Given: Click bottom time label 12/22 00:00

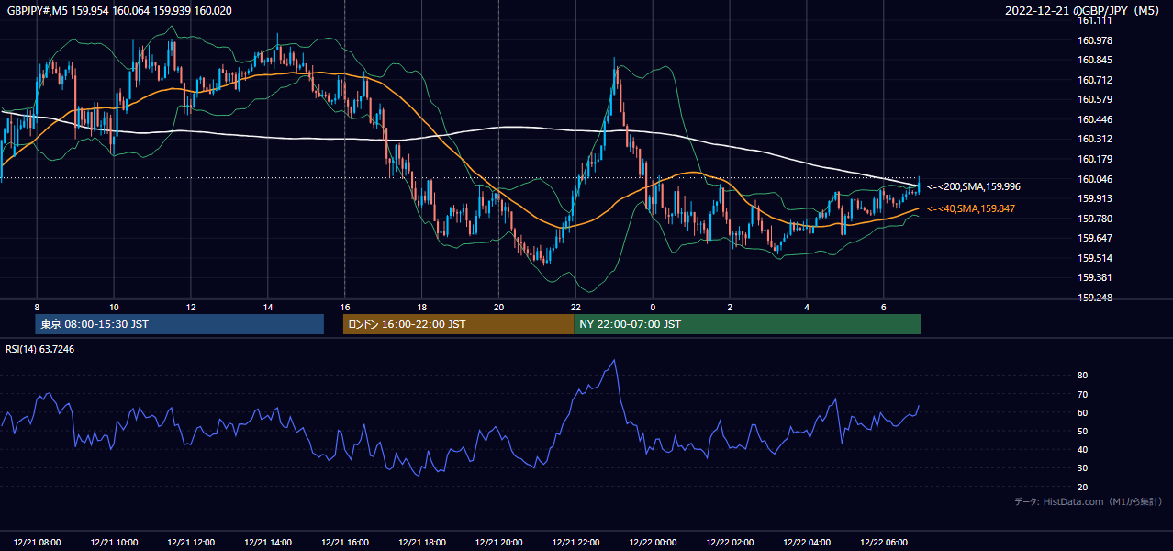Looking at the screenshot, I should [x=654, y=543].
